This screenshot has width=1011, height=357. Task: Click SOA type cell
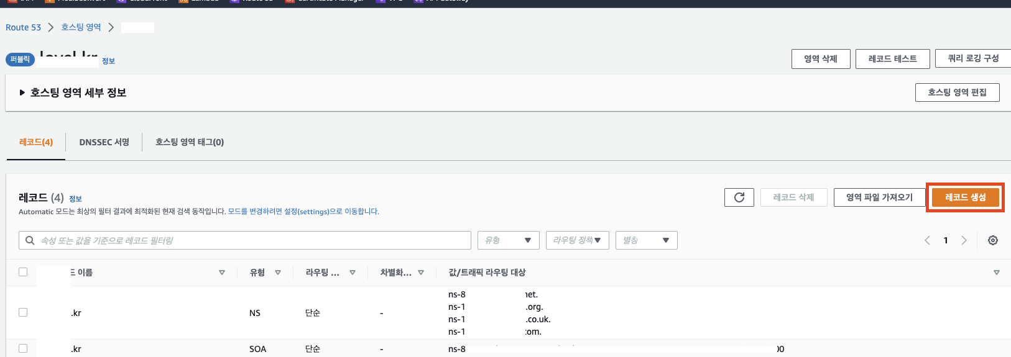click(258, 349)
